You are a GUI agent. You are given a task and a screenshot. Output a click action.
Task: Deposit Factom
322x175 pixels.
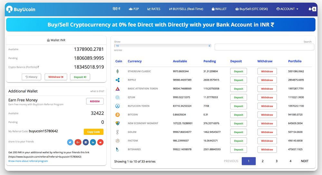coord(238,141)
